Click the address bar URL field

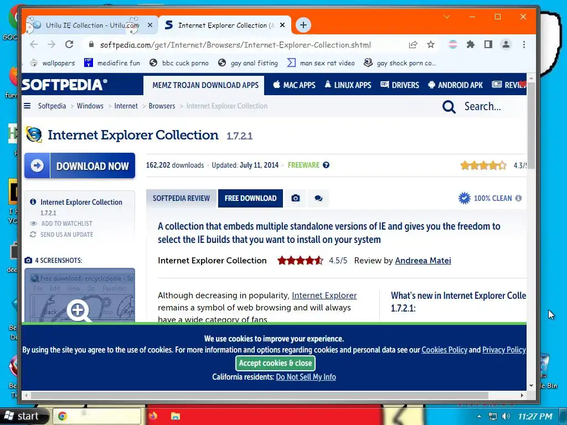coord(235,45)
